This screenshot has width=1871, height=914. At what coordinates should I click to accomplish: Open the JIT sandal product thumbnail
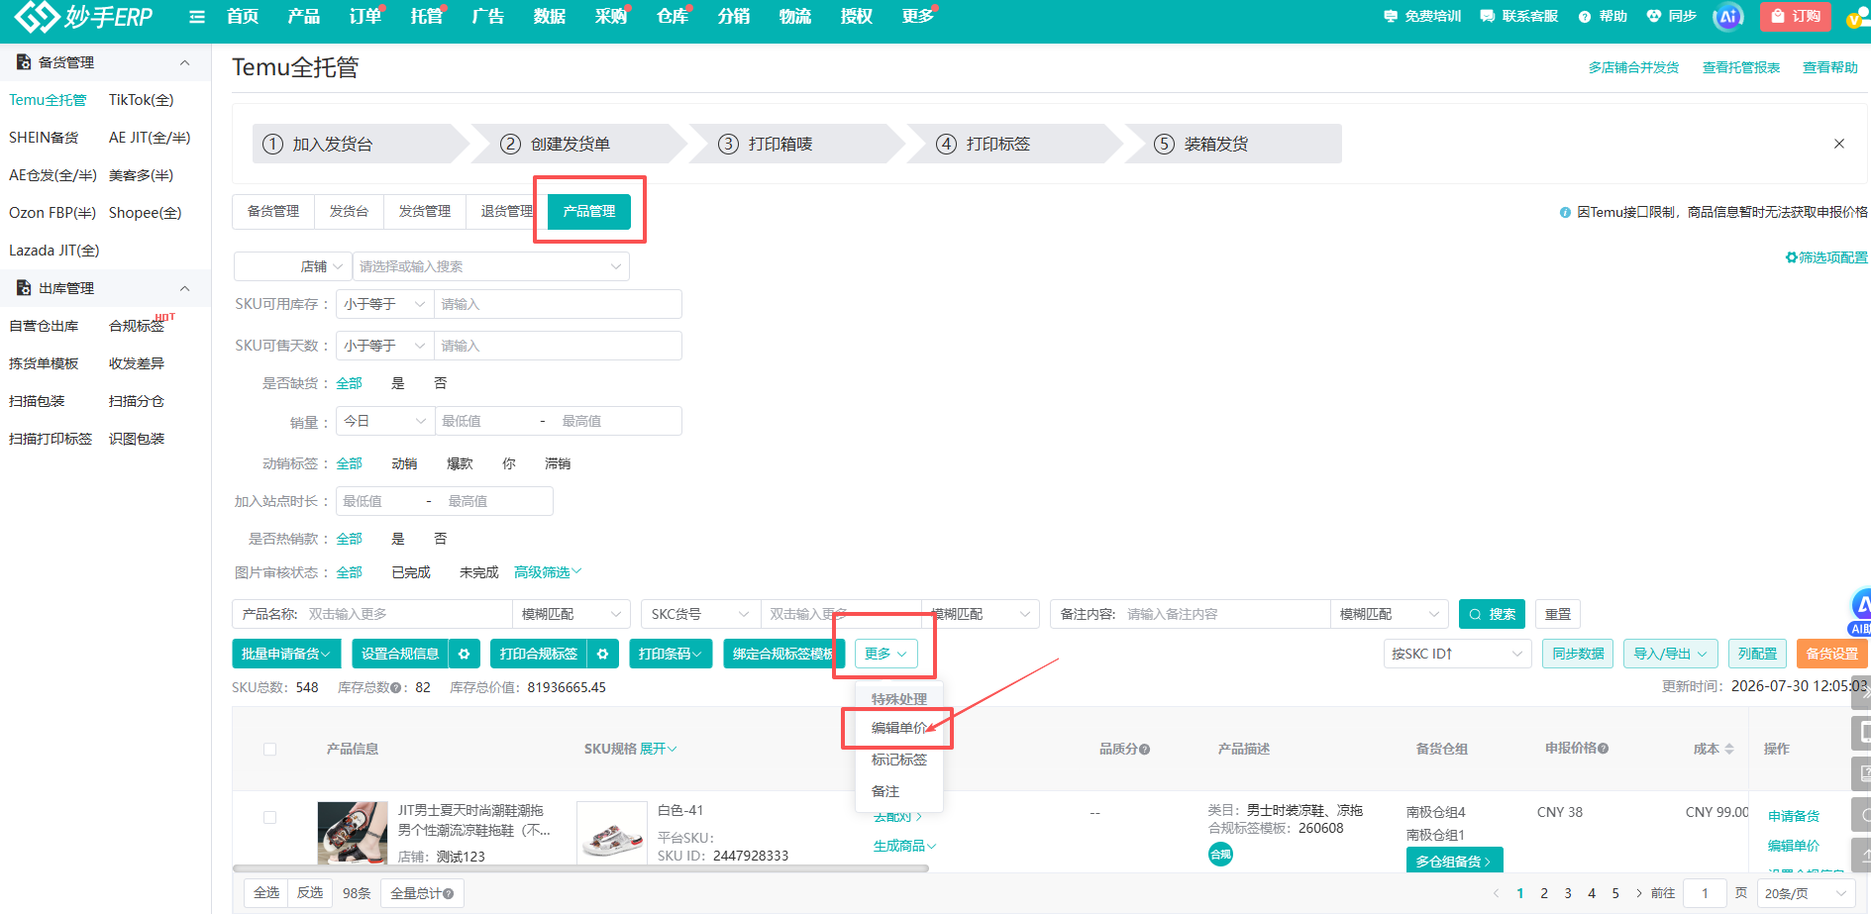[x=353, y=833]
